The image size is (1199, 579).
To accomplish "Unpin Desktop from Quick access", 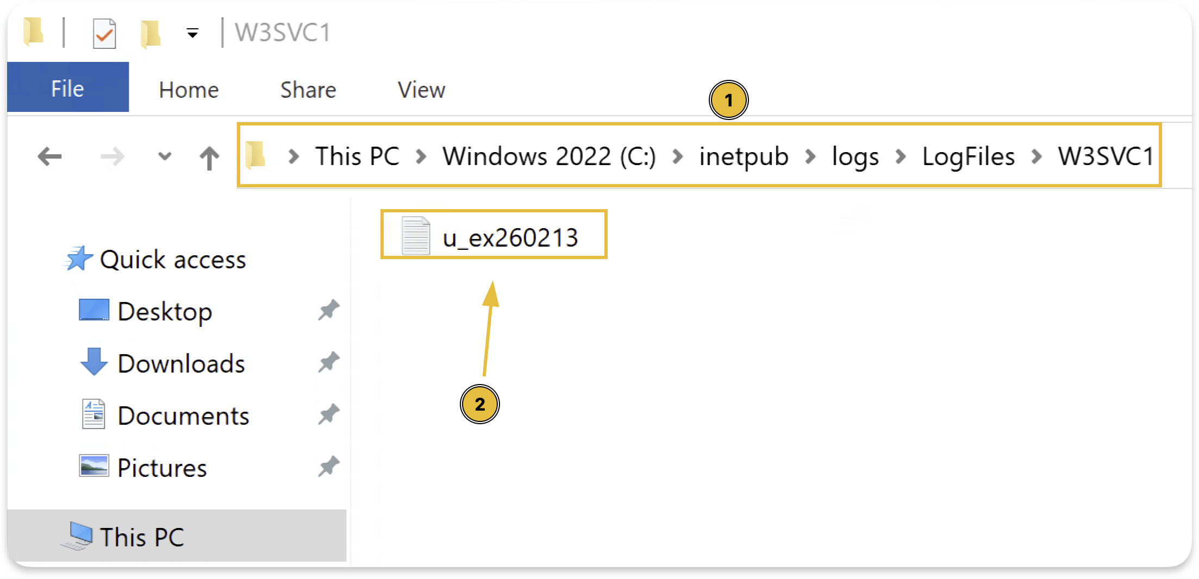I will tap(328, 310).
